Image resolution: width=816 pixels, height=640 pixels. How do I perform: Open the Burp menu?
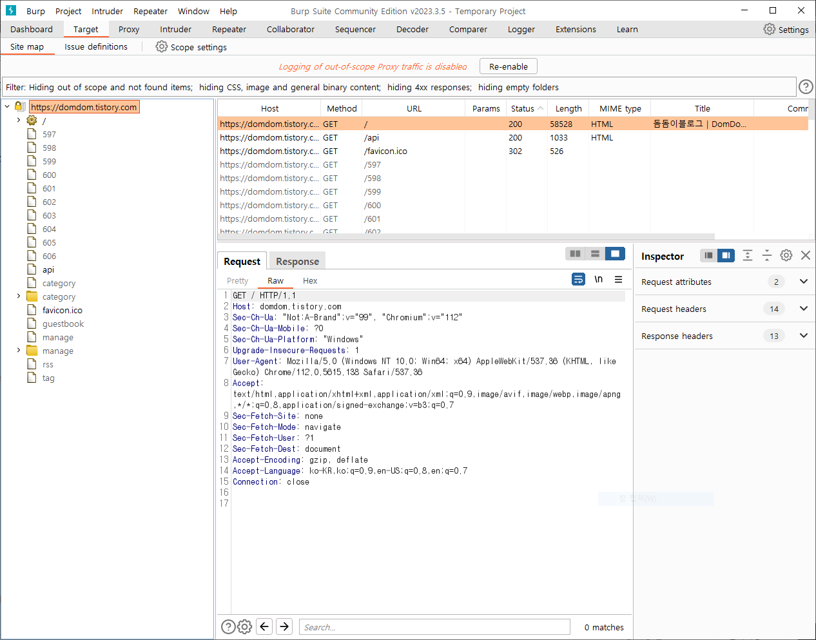[x=35, y=11]
